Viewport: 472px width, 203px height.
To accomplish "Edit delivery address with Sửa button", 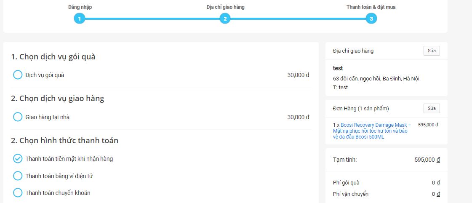I will 432,51.
